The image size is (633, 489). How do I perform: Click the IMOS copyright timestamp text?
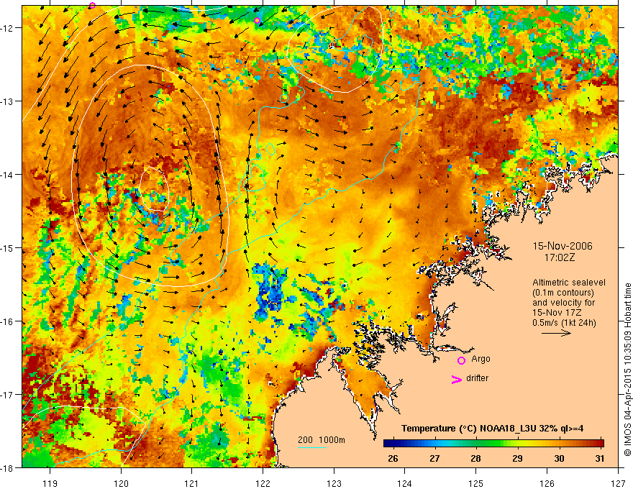click(628, 370)
